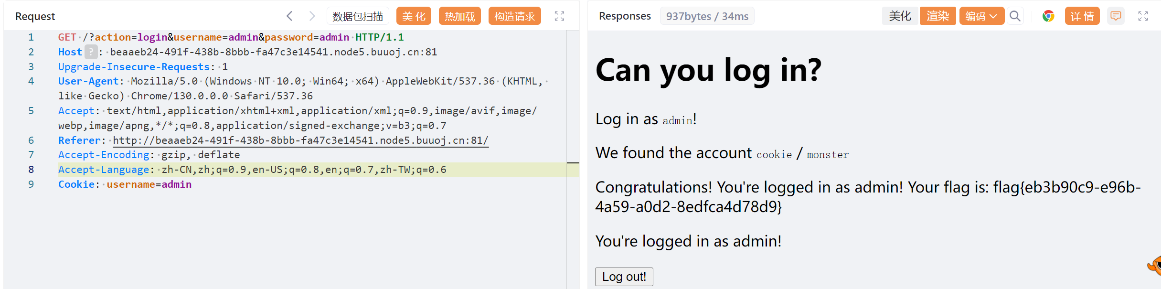Toggle the orange 美化 button in Request
This screenshot has height=289, width=1161.
[x=414, y=16]
